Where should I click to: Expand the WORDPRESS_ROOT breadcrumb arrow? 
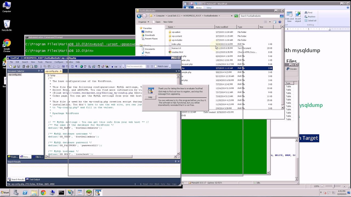tap(202, 16)
